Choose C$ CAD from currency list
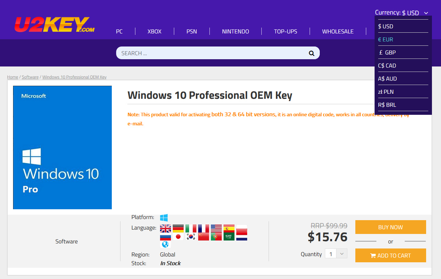 tap(403, 65)
